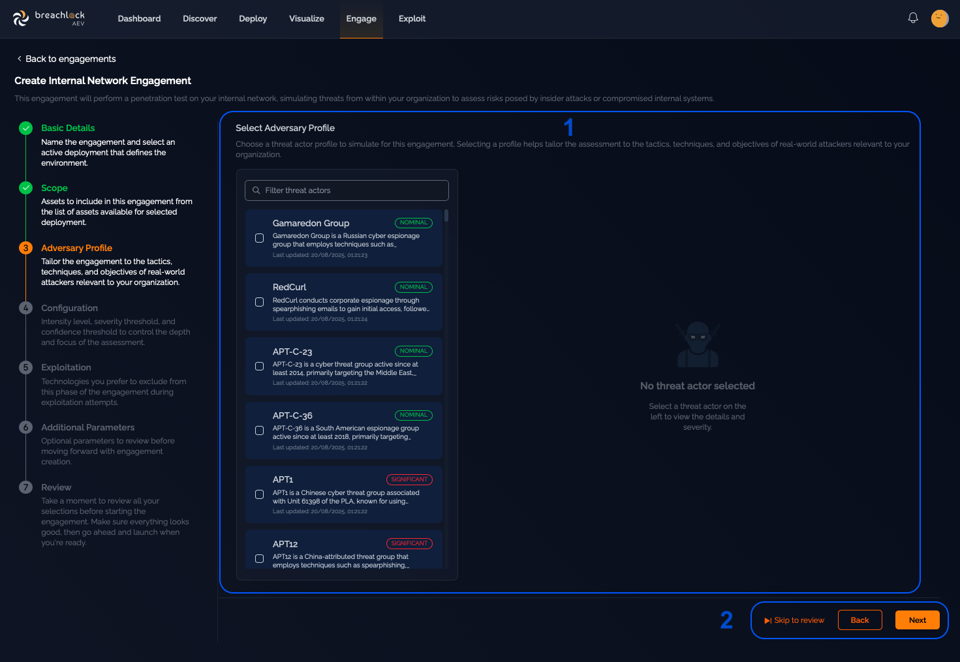Click the APT12 SIGNIFICANT badge

pyautogui.click(x=409, y=543)
